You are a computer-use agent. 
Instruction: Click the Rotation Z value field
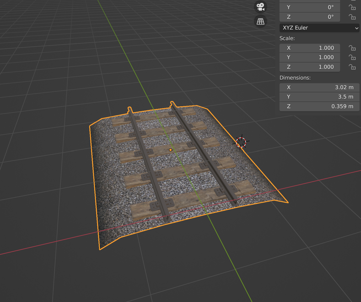click(310, 17)
